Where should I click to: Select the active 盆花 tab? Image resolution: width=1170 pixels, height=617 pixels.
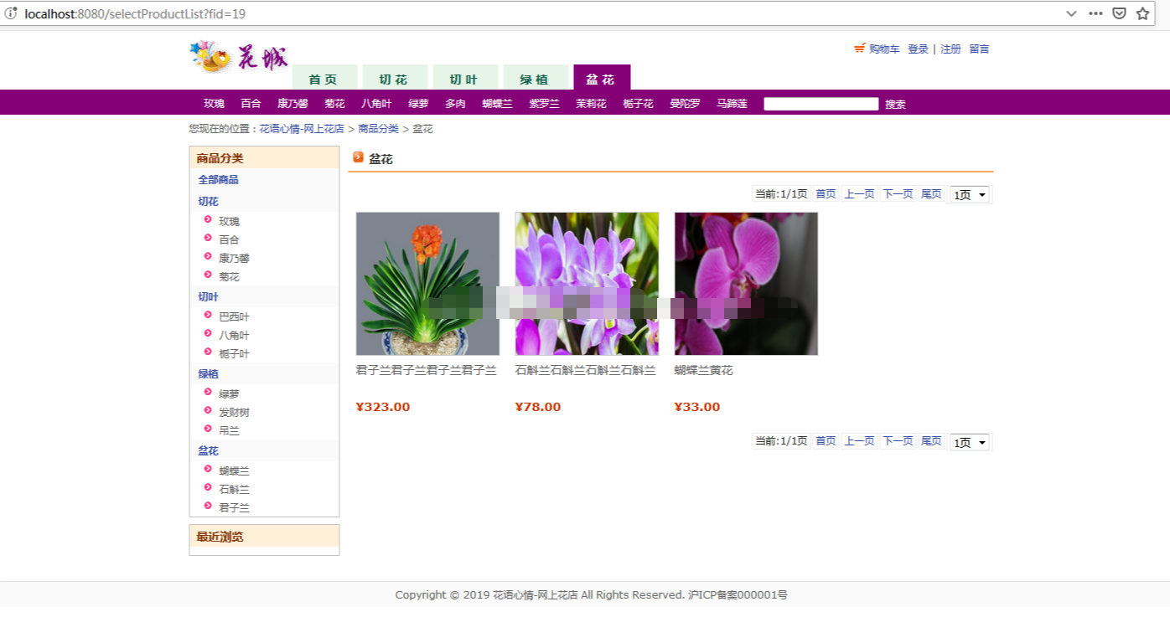pyautogui.click(x=602, y=78)
